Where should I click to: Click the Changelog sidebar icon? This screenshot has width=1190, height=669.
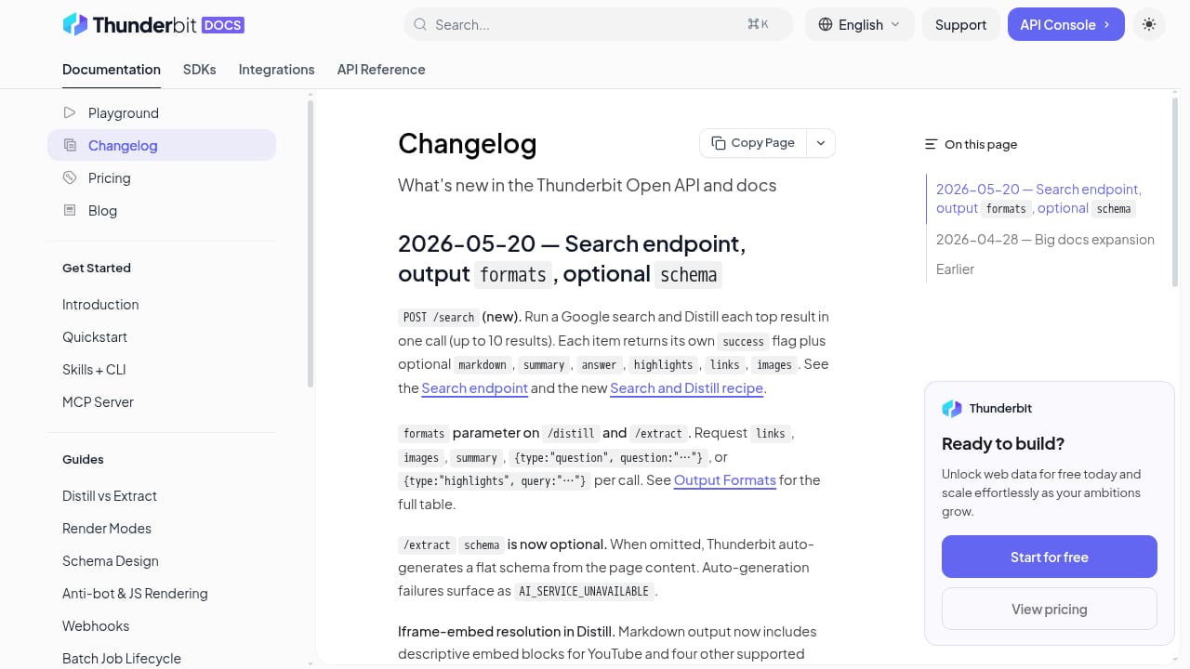(x=69, y=145)
